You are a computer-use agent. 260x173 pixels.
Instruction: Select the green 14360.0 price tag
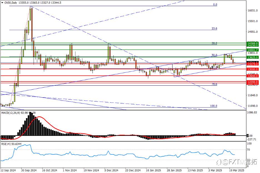coord(252,43)
